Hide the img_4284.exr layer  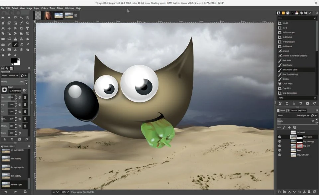(x=279, y=155)
